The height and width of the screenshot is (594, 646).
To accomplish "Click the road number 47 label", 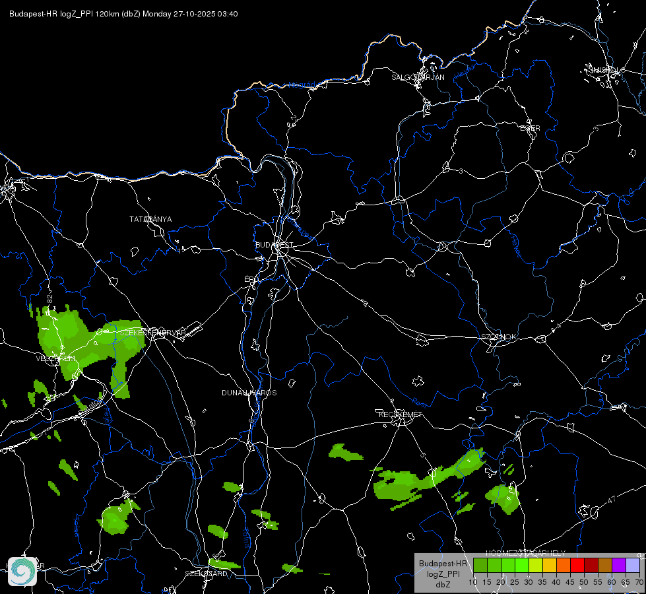I will [x=612, y=500].
